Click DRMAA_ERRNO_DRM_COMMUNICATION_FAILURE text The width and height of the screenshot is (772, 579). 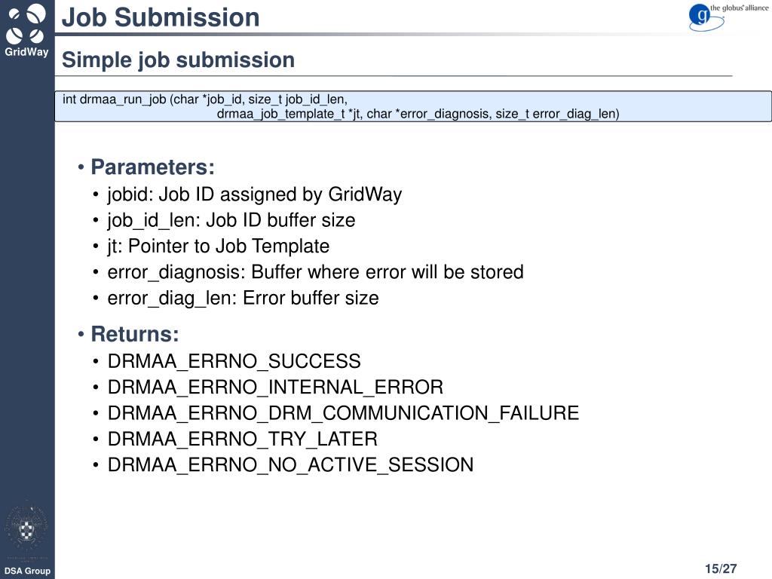[x=343, y=413]
